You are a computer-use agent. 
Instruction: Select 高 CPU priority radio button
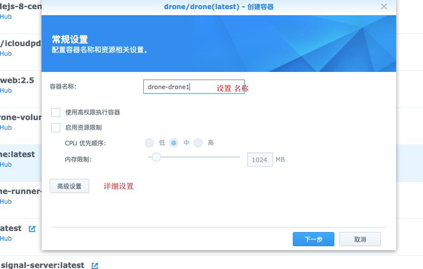tap(198, 143)
